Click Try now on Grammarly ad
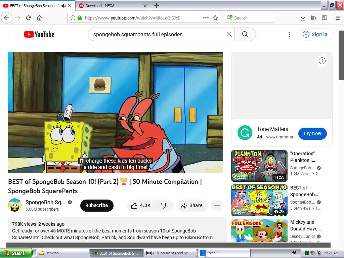The height and width of the screenshot is (258, 344). 312,133
